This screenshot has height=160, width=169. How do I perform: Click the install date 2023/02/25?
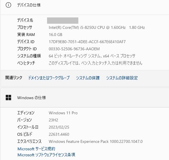(59, 127)
